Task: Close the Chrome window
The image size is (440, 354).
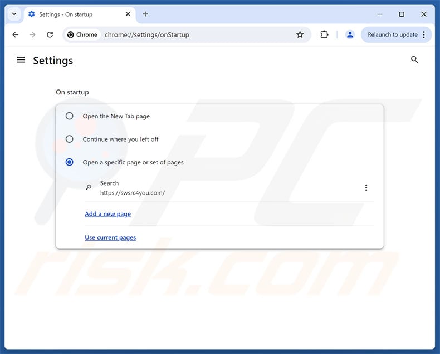Action: 424,14
